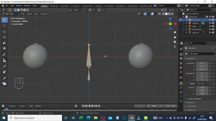
Task: Expand the Delta Transform panel
Action: (x=195, y=99)
